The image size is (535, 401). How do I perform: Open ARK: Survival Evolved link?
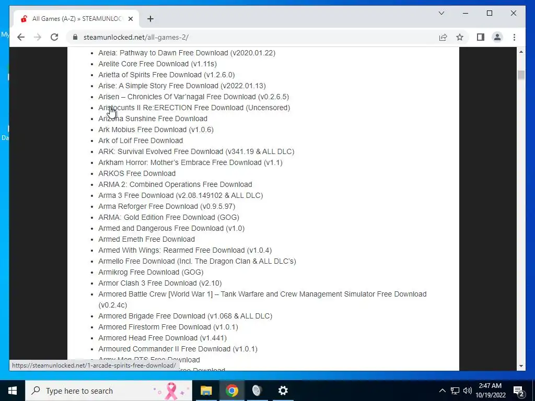[196, 151]
